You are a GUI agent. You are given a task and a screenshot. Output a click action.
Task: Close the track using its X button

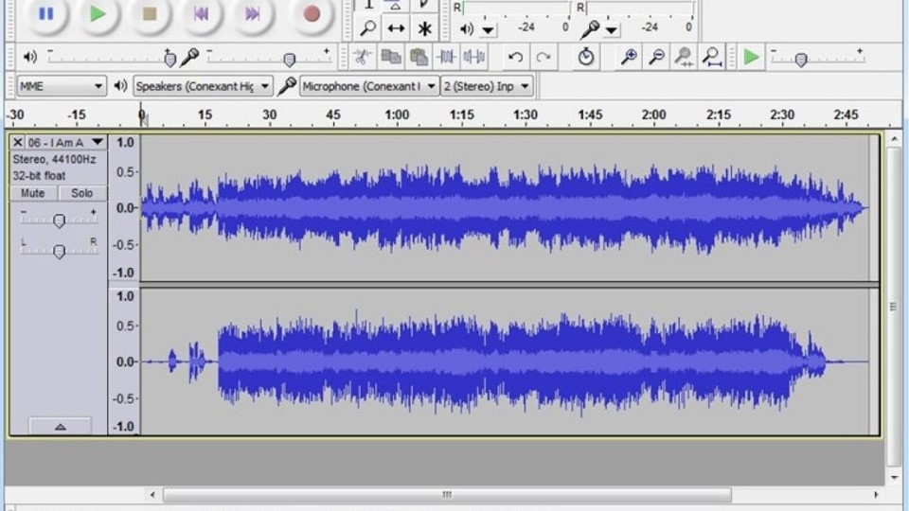tap(17, 143)
